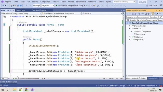Screen dimensions: 163x92
Task: Open the Arquivo menu
Action: click(x=8, y=2)
